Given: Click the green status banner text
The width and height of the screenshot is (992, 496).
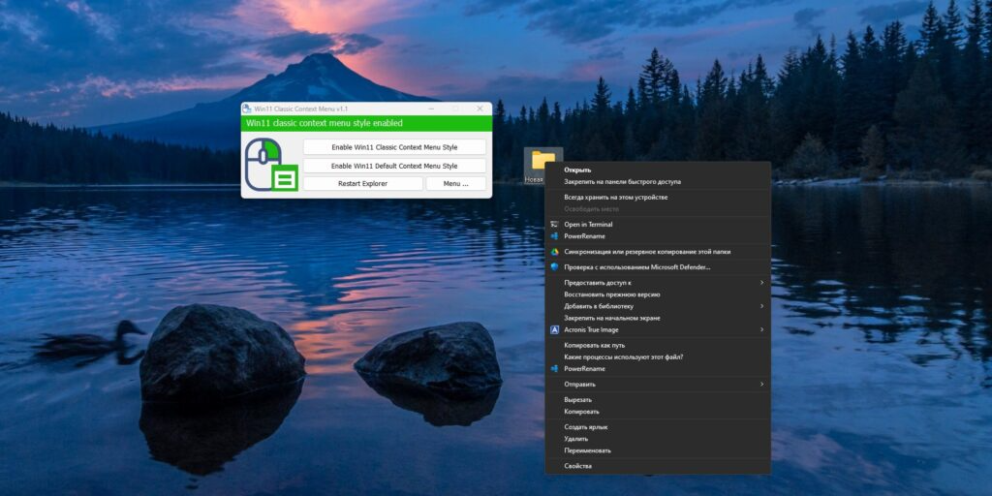Looking at the screenshot, I should (x=325, y=123).
